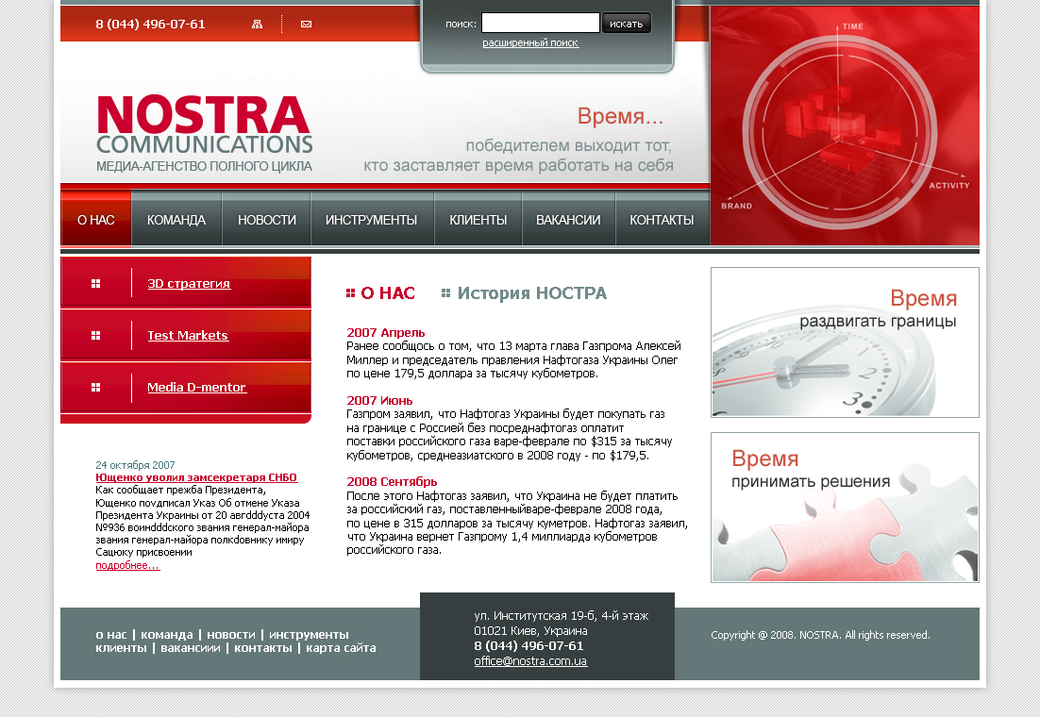Viewport: 1040px width, 717px height.
Task: Click the envelope email icon
Action: tap(306, 25)
